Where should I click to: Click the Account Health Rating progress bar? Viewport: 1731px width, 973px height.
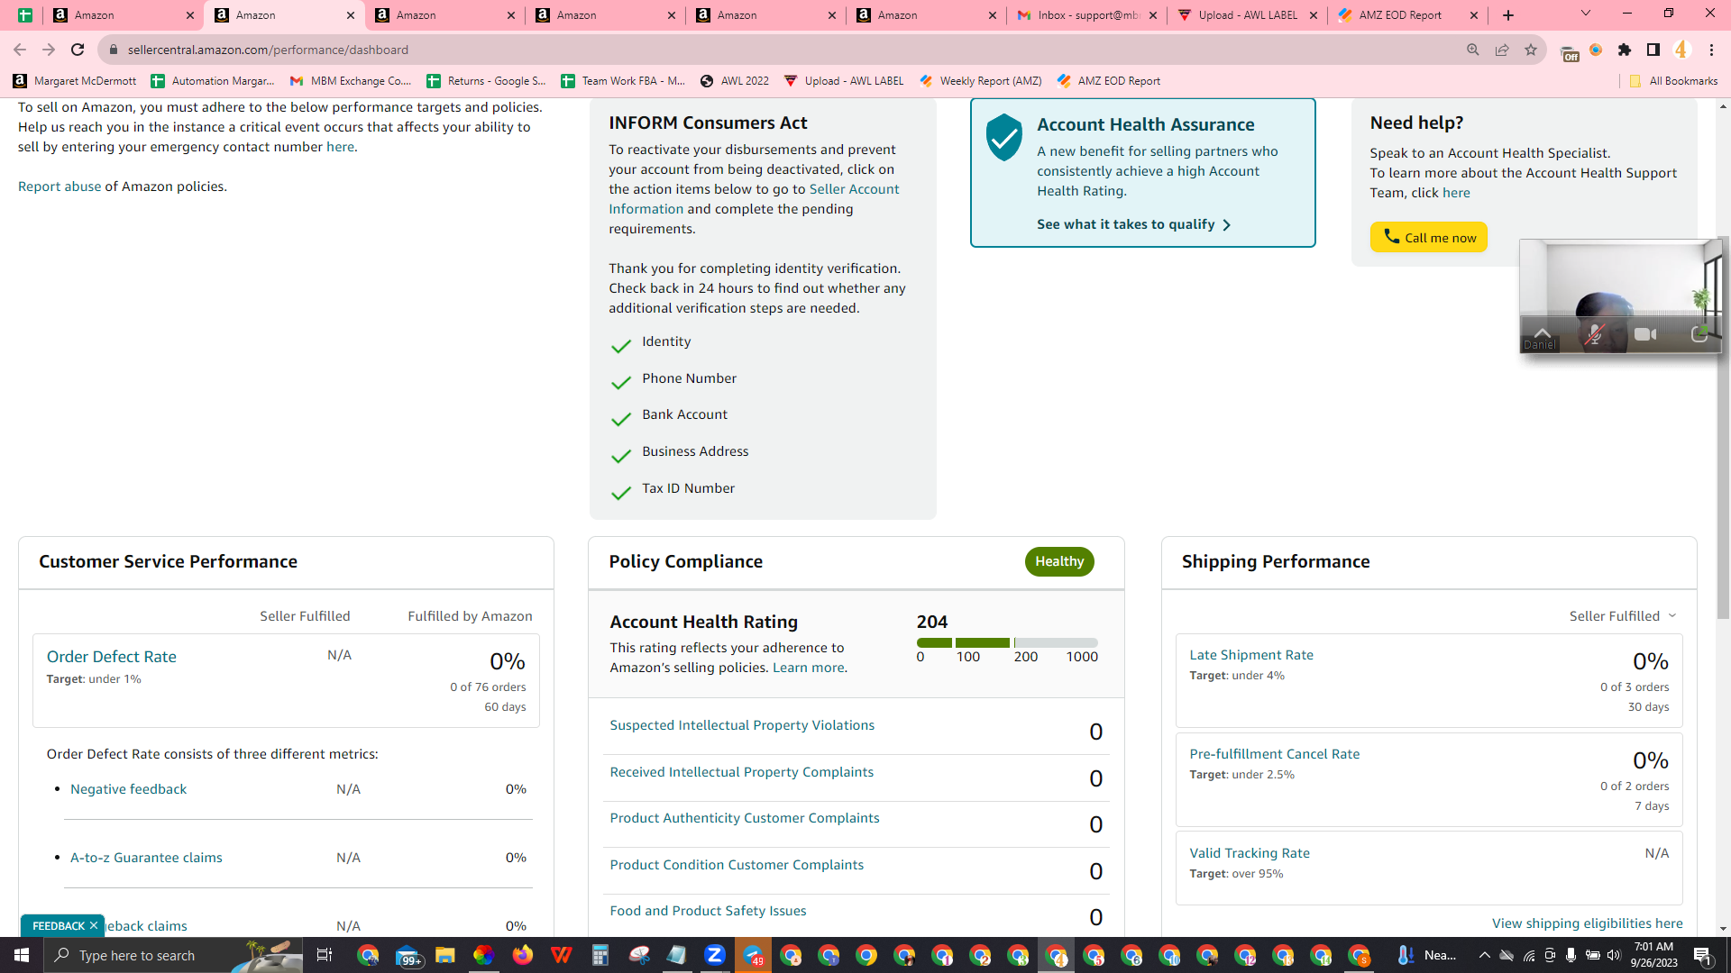tap(1007, 642)
